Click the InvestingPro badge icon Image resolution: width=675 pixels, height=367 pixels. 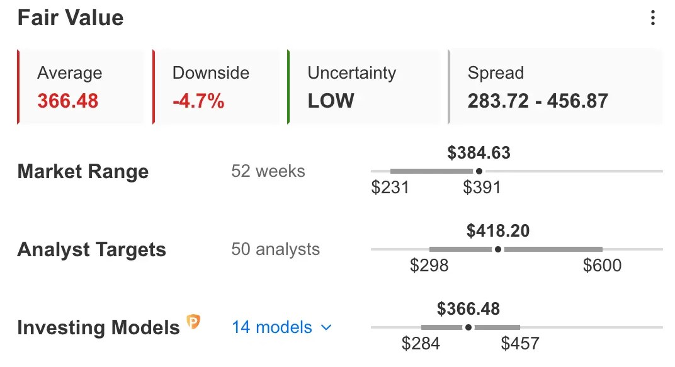click(193, 322)
